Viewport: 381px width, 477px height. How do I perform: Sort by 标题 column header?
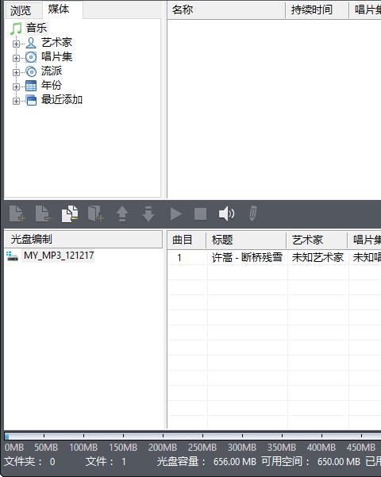[246, 240]
